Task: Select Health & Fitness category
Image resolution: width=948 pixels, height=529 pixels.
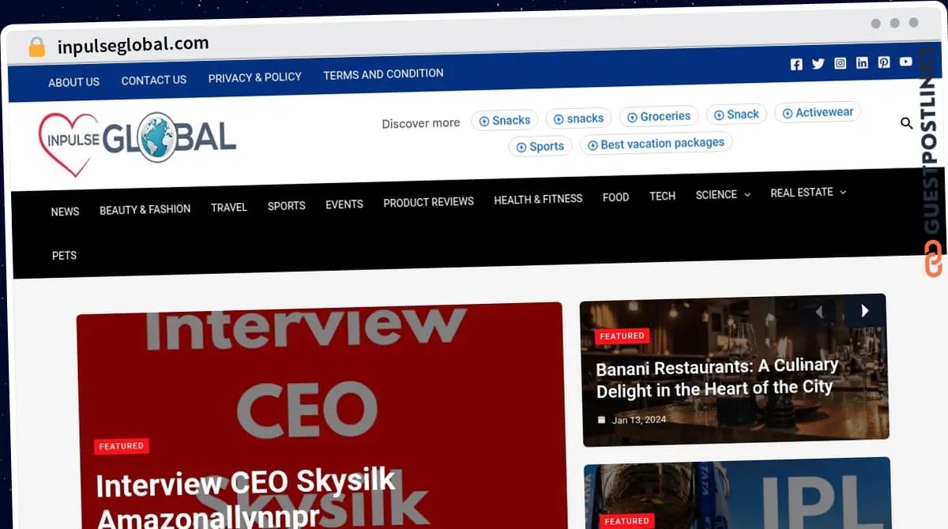Action: click(538, 199)
